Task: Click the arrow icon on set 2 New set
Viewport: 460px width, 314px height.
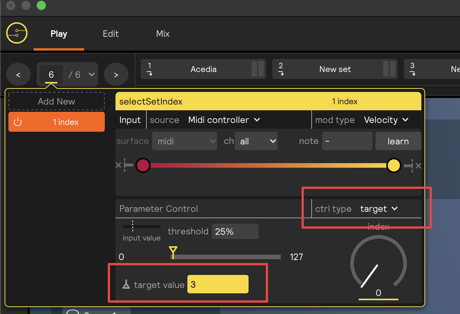Action: (281, 73)
